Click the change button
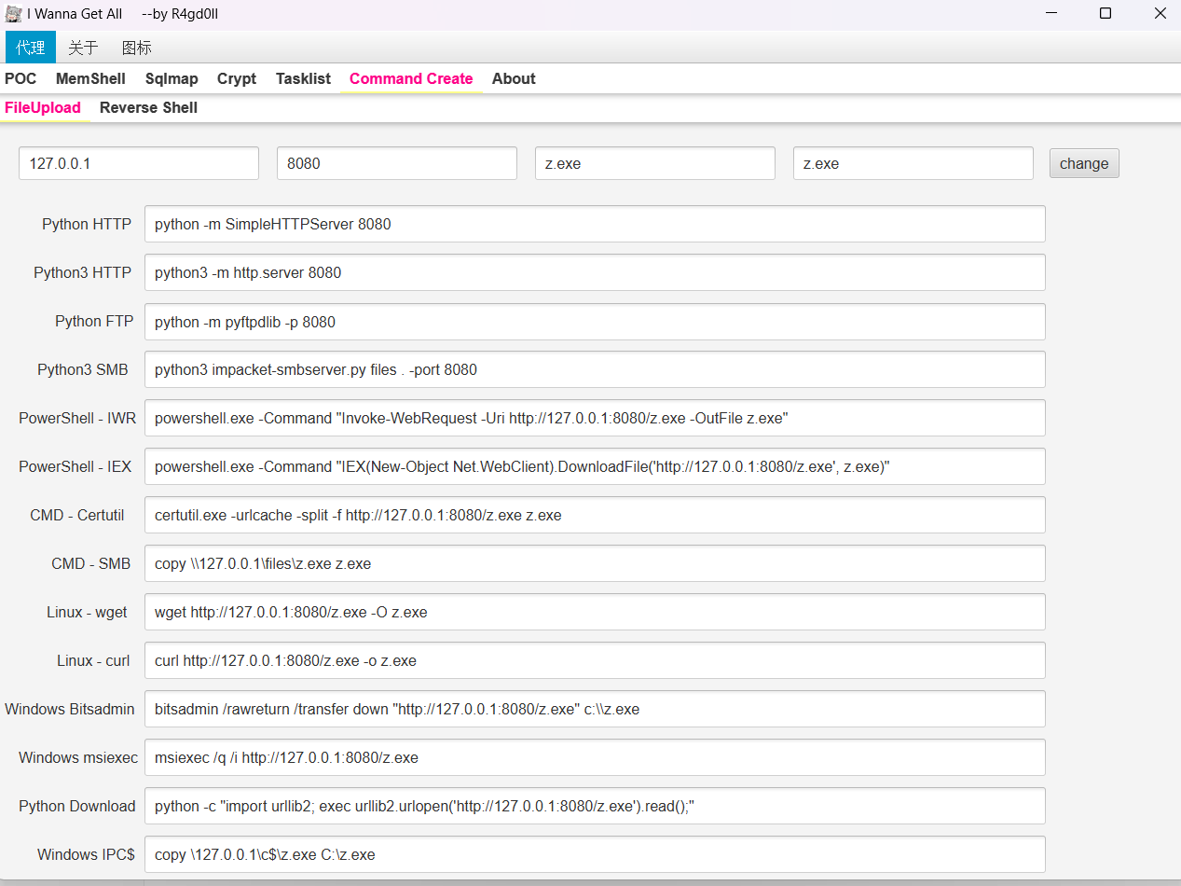Viewport: 1181px width, 886px height. point(1084,163)
